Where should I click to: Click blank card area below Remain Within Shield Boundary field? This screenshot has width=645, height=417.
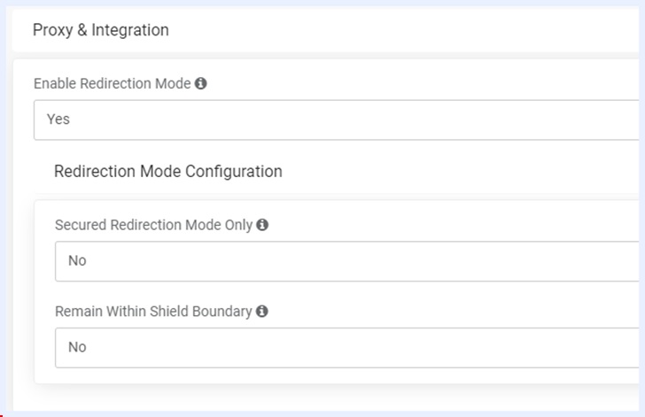tap(337, 376)
